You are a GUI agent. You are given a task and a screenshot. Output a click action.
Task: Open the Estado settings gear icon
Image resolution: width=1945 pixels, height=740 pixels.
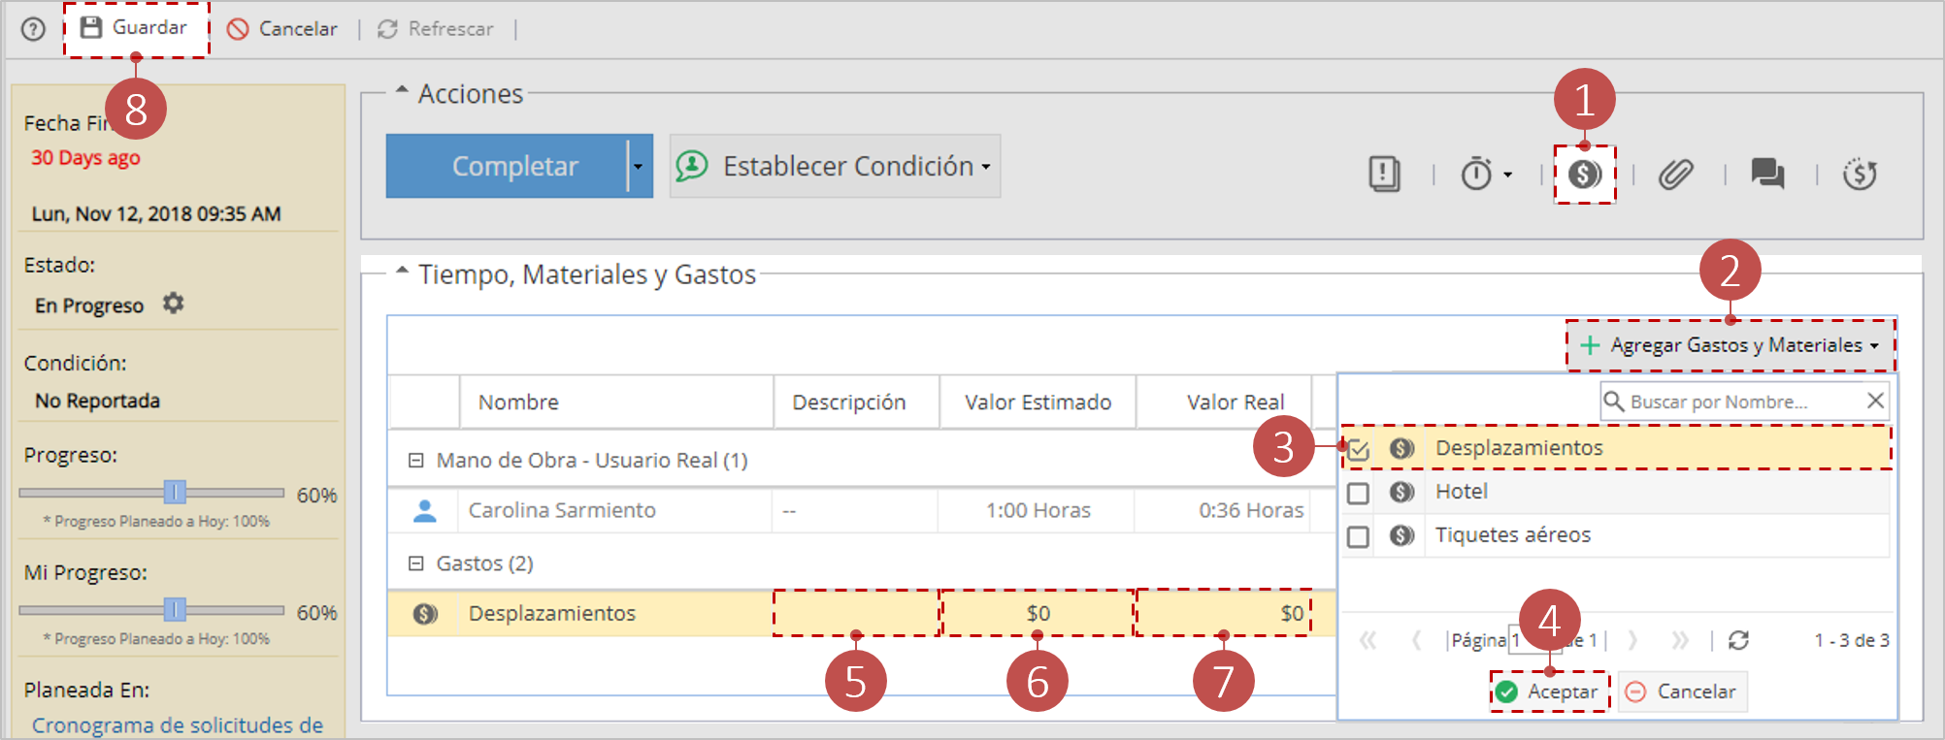coord(173,304)
